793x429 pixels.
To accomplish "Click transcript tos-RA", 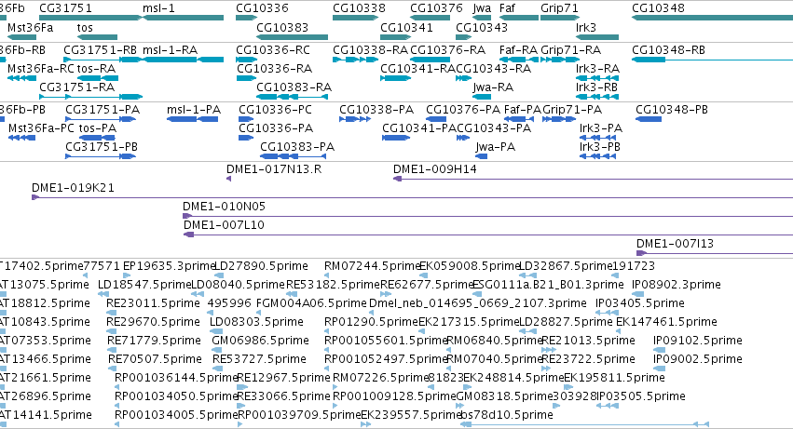I will pyautogui.click(x=97, y=69).
